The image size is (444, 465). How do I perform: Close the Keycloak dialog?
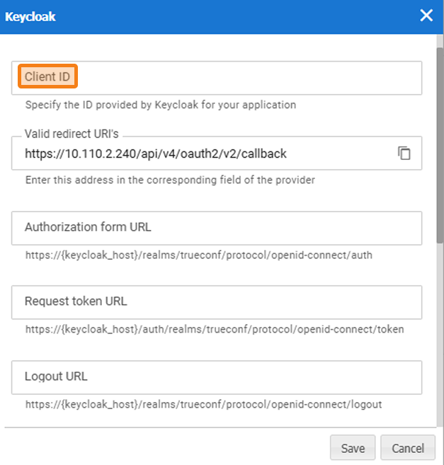click(x=426, y=16)
